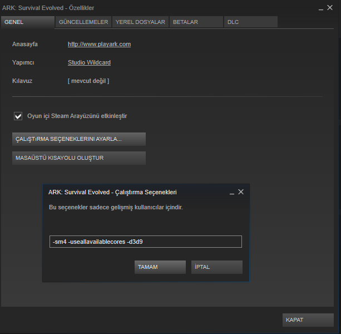Click the 'ARK: Survival Evolved - Özellikler' window title
This screenshot has height=334, width=341.
pos(48,8)
